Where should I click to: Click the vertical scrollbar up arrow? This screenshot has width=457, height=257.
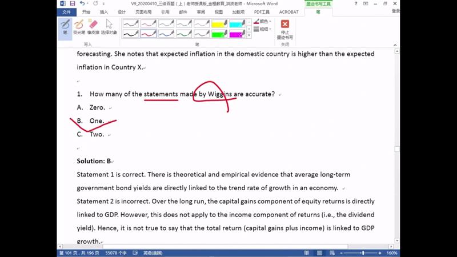tap(396, 51)
